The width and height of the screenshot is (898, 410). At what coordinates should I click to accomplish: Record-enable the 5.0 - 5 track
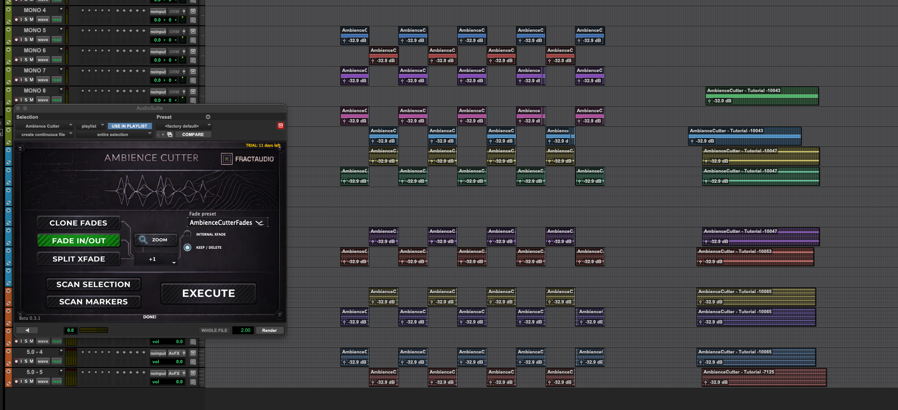click(16, 381)
